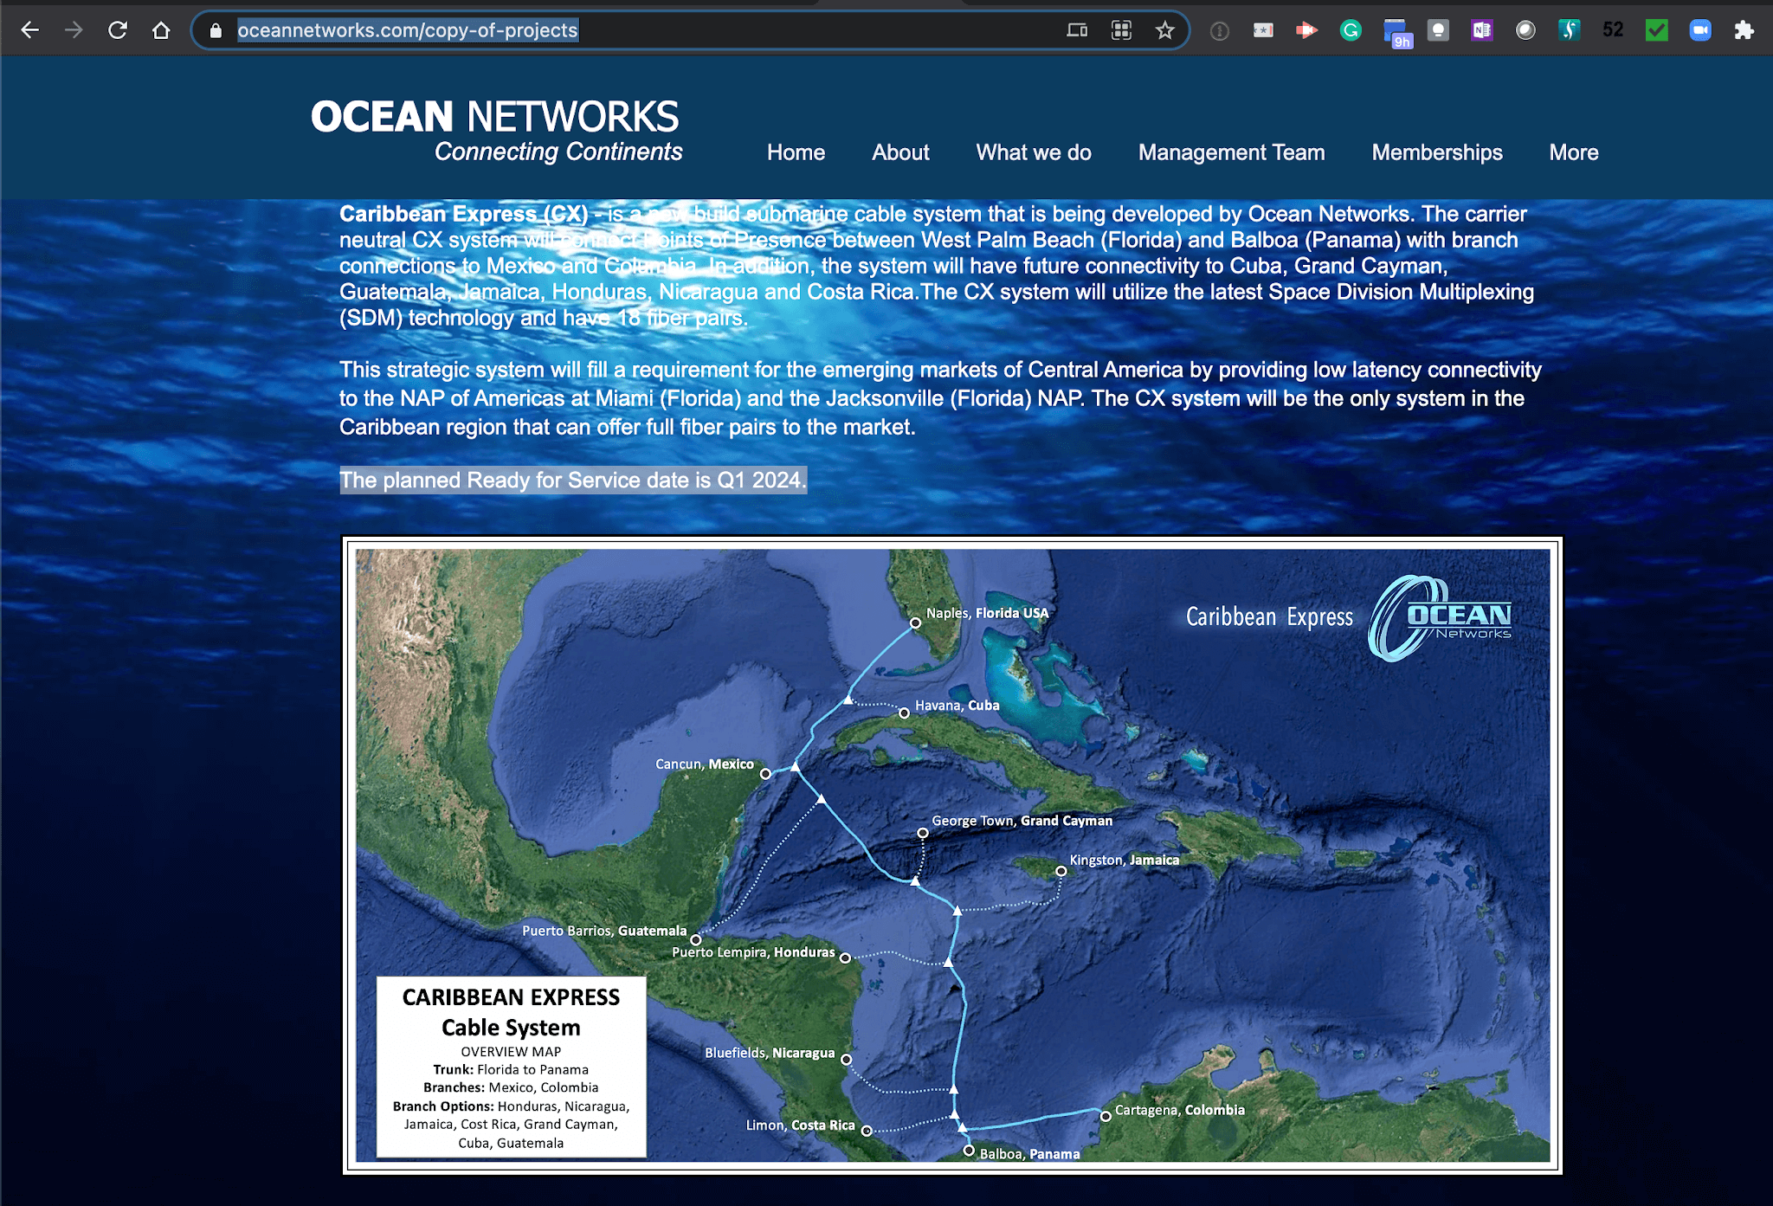
Task: Open the extensions puzzle-piece menu
Action: pos(1743,29)
